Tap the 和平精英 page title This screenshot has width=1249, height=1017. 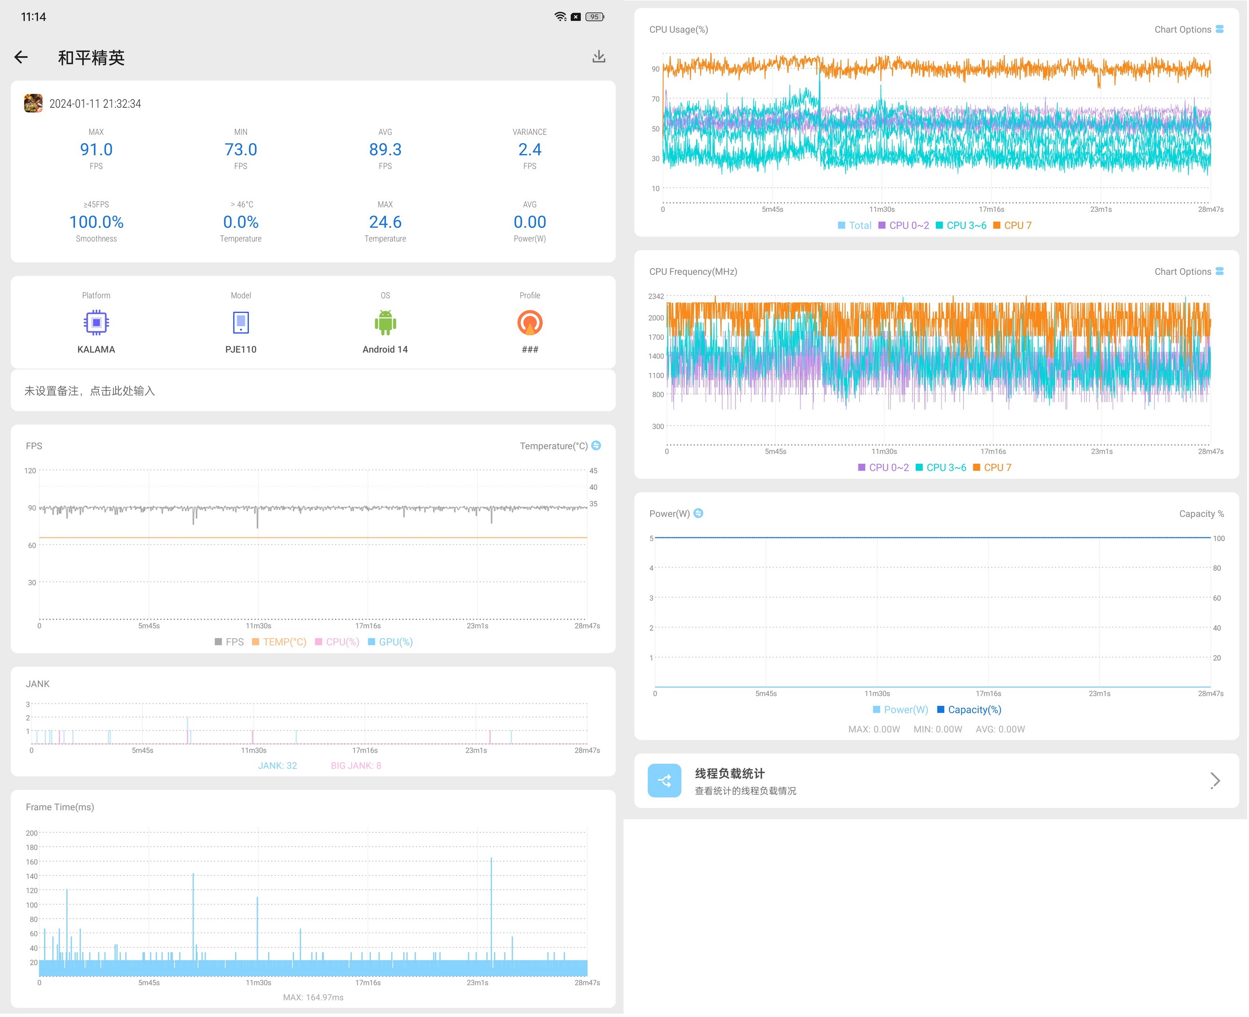pyautogui.click(x=91, y=57)
